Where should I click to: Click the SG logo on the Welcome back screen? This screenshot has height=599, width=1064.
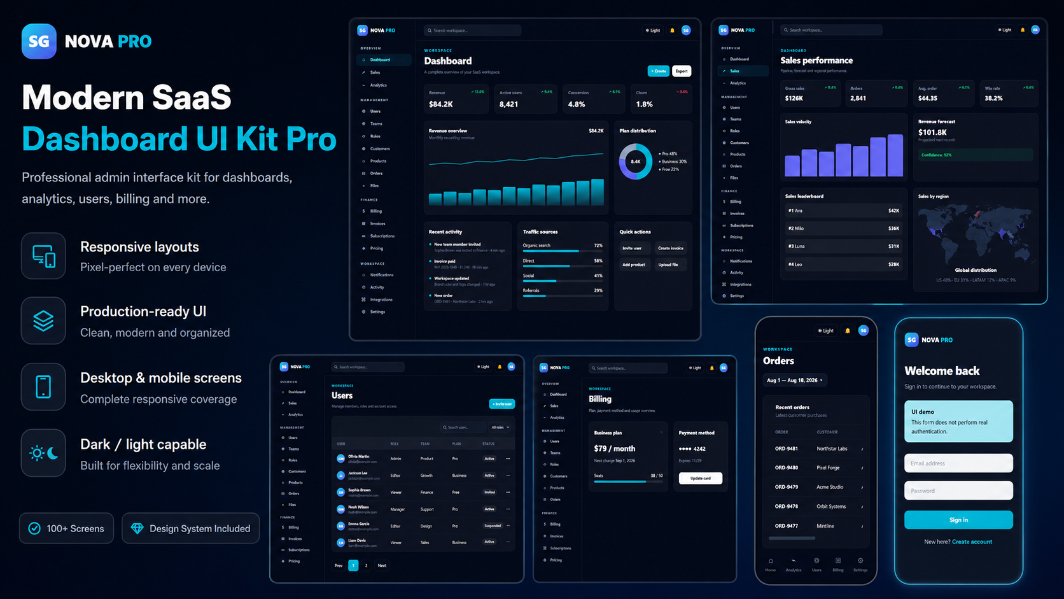click(911, 340)
